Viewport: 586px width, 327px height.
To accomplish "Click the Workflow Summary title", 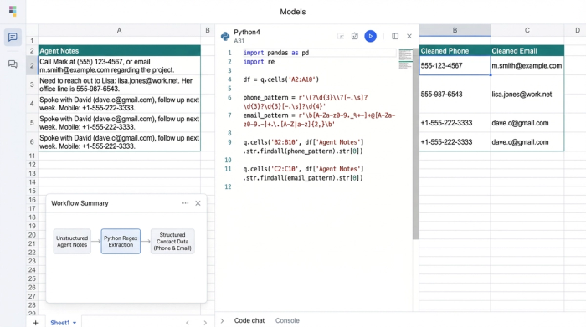I will point(80,203).
